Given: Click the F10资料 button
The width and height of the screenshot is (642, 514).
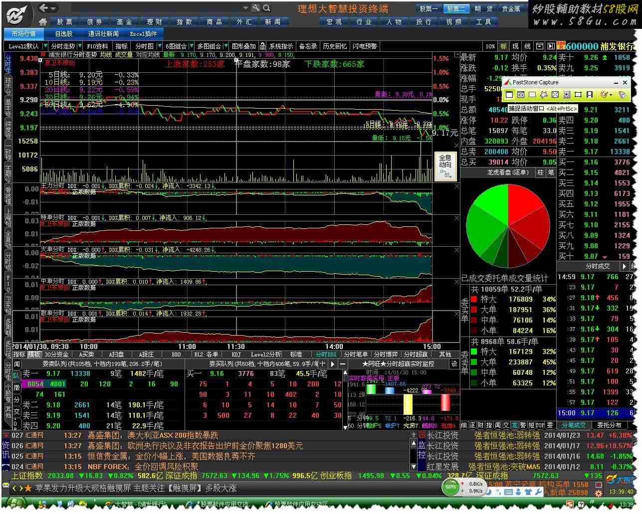Looking at the screenshot, I should 97,46.
